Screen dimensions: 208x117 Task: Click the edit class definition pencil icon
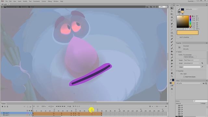point(202,67)
